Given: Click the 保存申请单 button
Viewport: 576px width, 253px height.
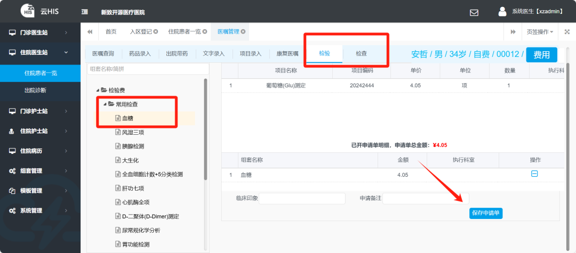Looking at the screenshot, I should pos(486,213).
